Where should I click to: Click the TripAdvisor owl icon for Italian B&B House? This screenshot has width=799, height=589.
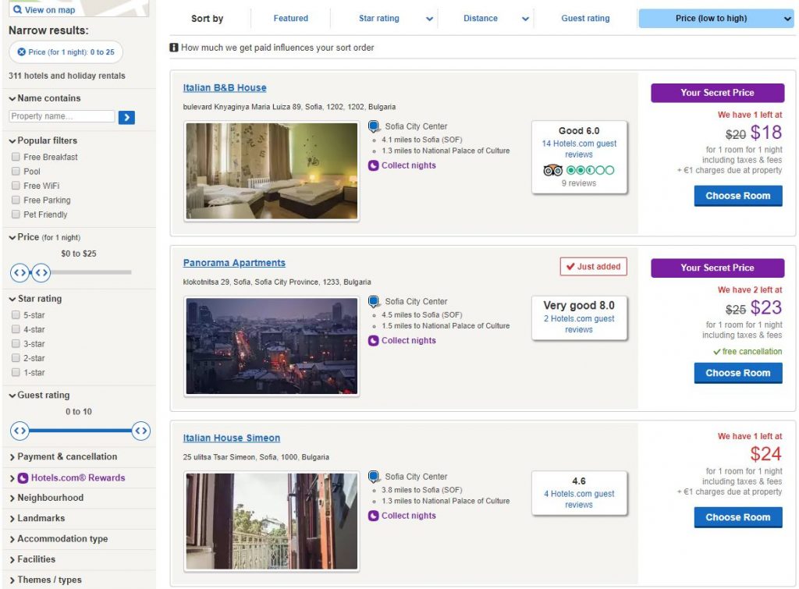(x=552, y=170)
